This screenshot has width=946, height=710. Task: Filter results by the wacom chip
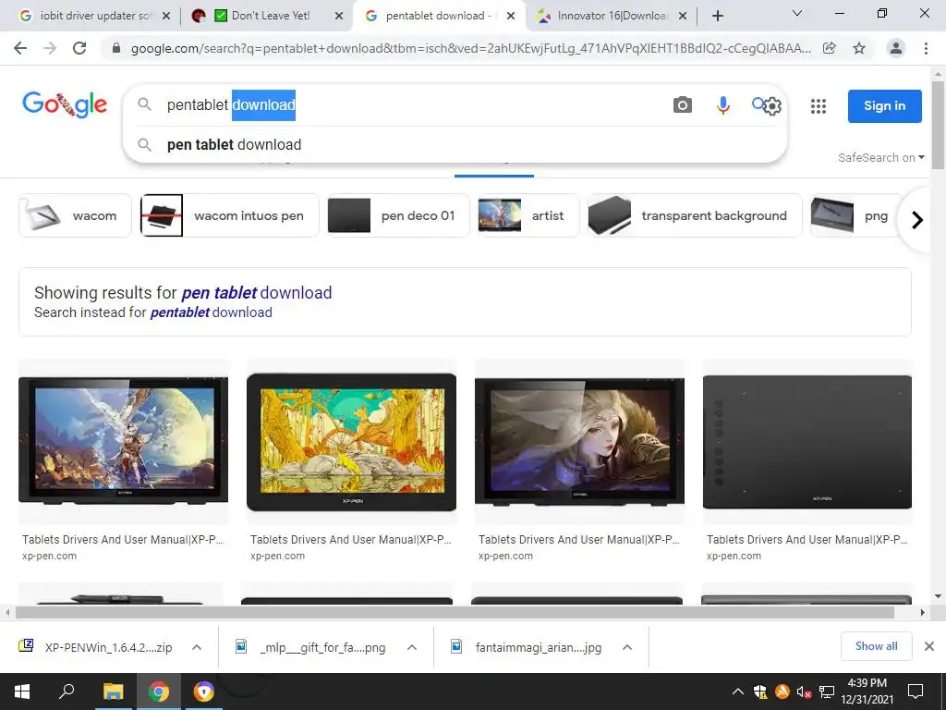pos(75,215)
